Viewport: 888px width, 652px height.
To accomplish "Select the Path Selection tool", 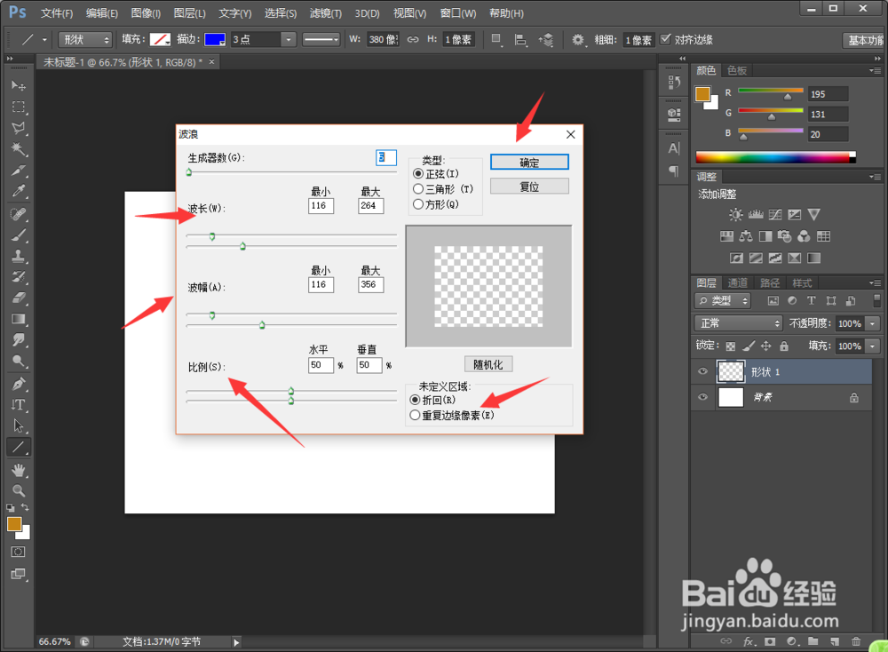I will (x=18, y=425).
